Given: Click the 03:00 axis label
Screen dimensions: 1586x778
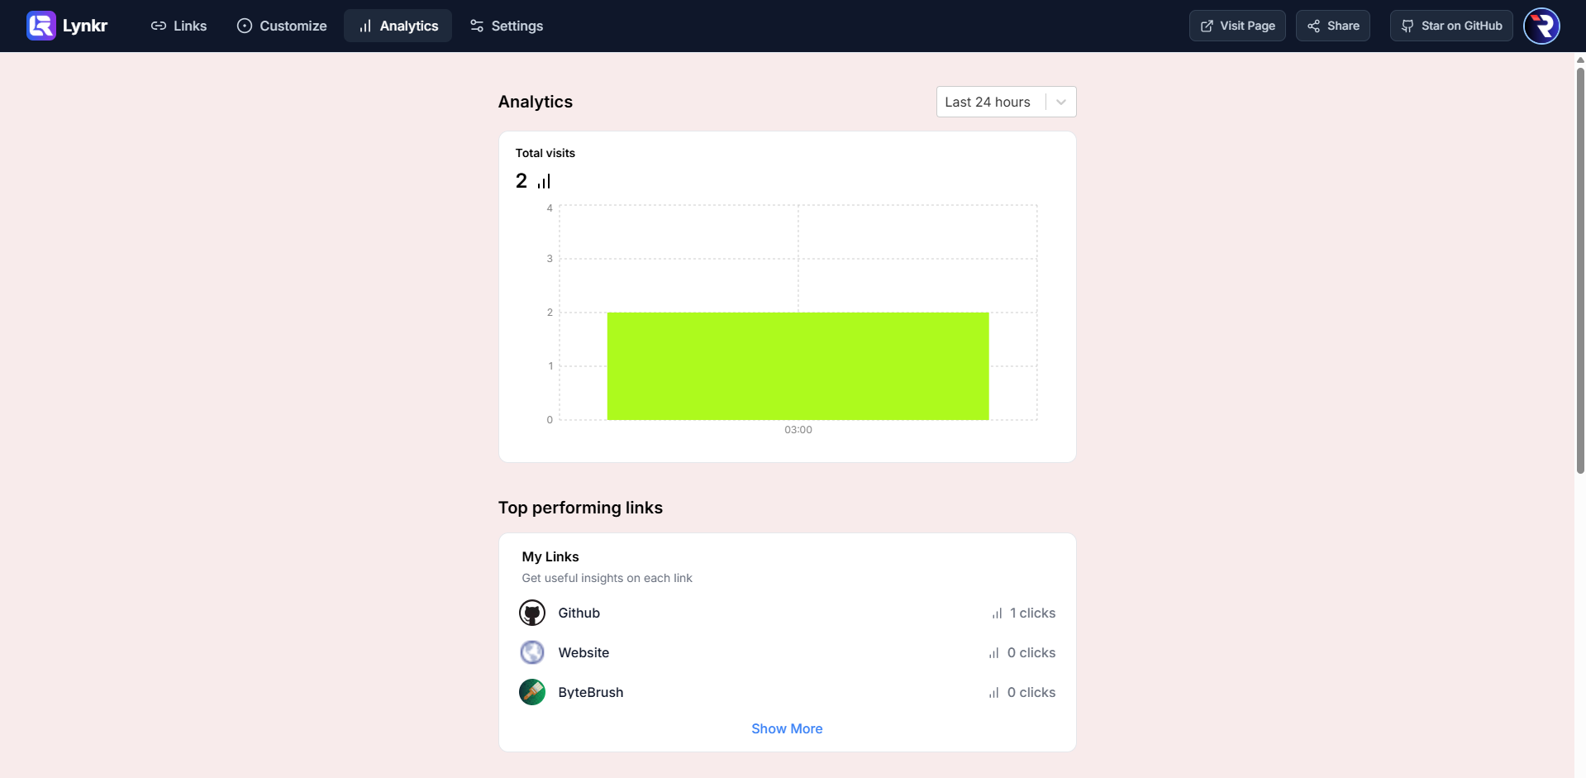Looking at the screenshot, I should pyautogui.click(x=798, y=430).
